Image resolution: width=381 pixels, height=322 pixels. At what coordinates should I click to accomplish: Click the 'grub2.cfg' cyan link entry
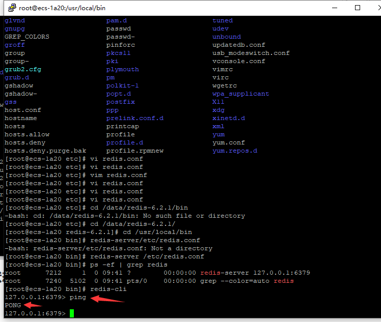[x=23, y=69]
